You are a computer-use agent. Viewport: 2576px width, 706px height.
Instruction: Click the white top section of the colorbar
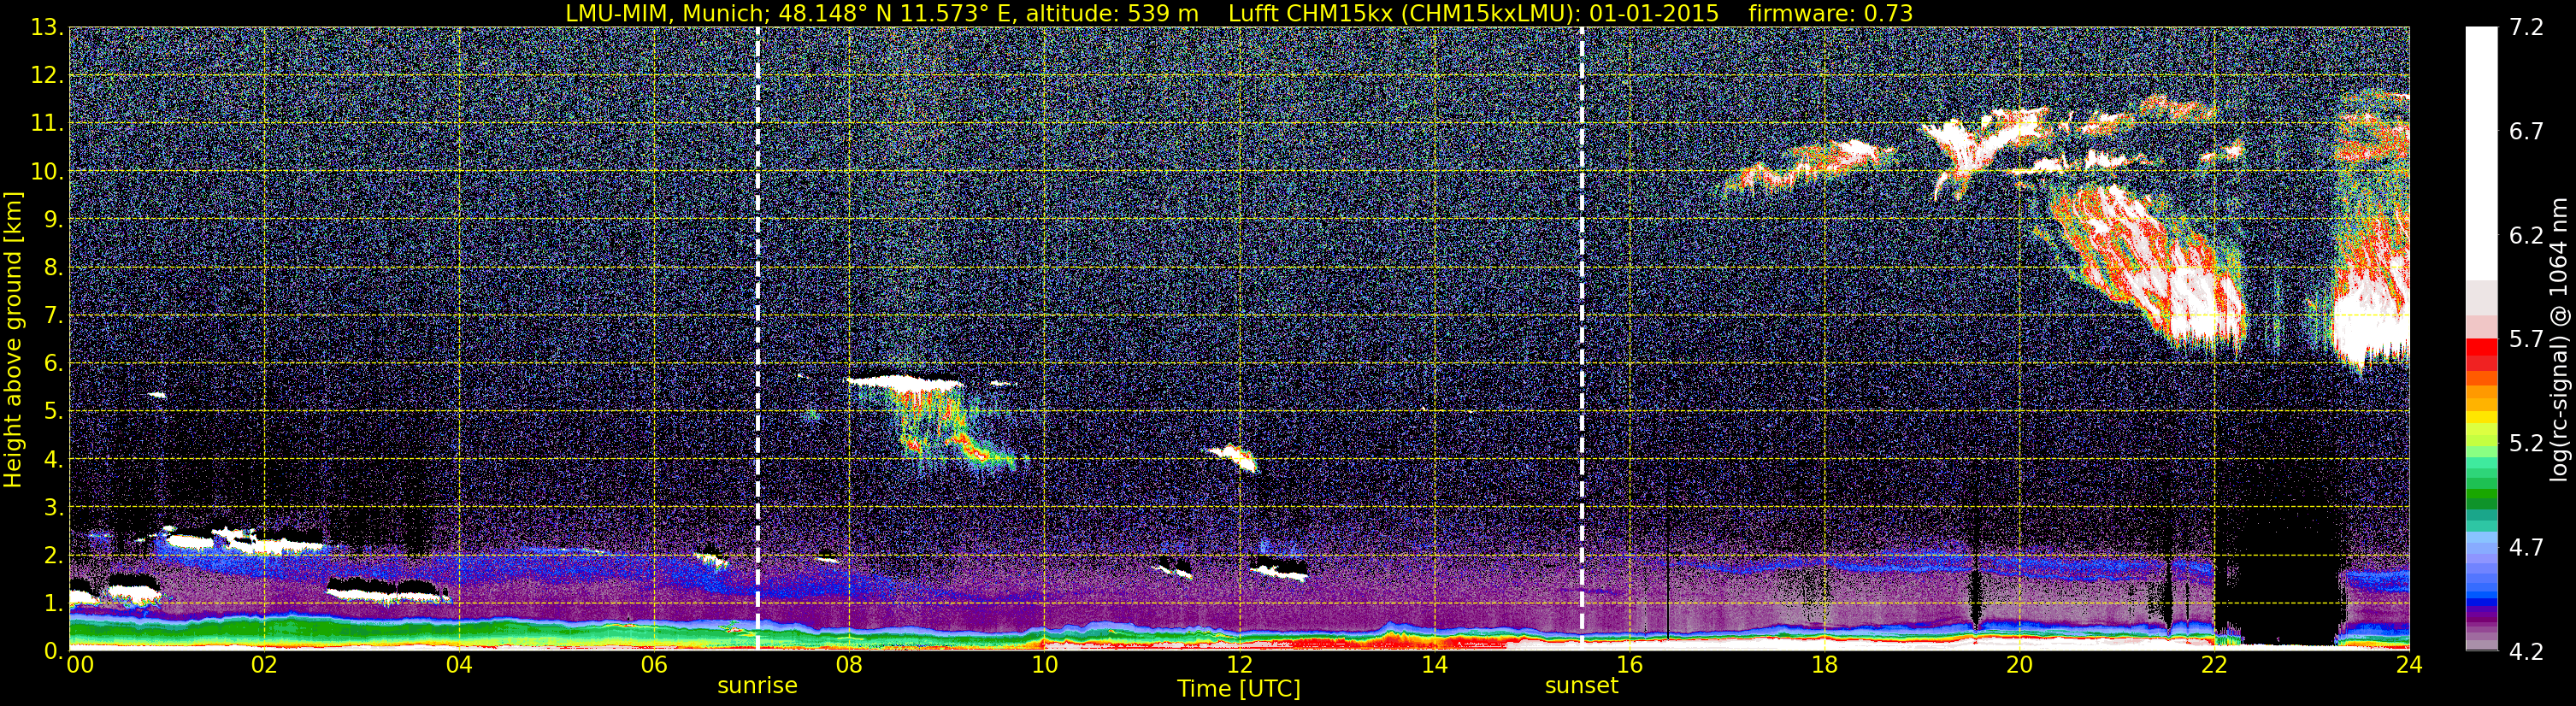[2481, 153]
